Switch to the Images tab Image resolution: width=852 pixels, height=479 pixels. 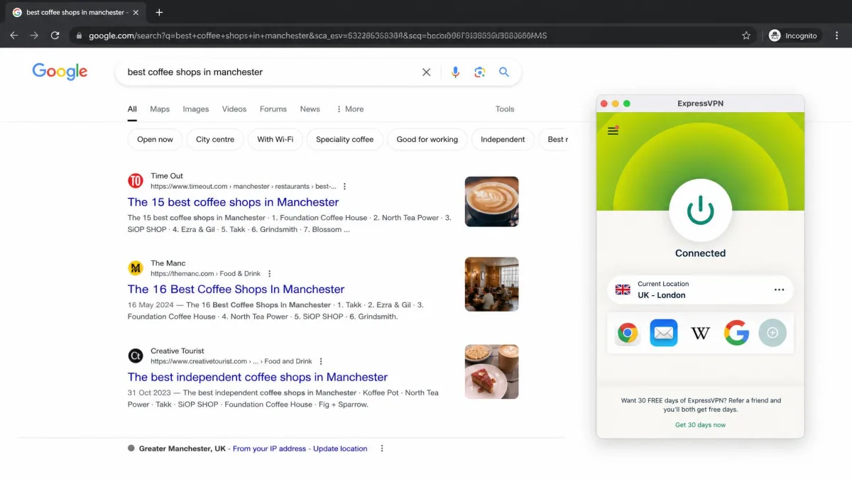coord(196,109)
